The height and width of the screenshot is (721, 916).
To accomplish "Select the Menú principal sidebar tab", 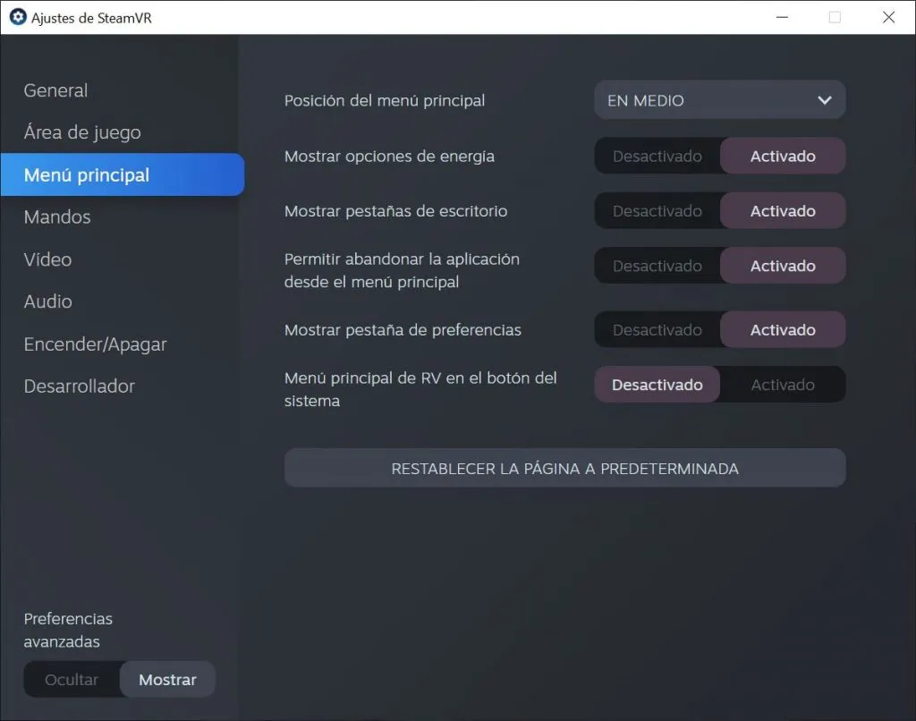I will 87,174.
